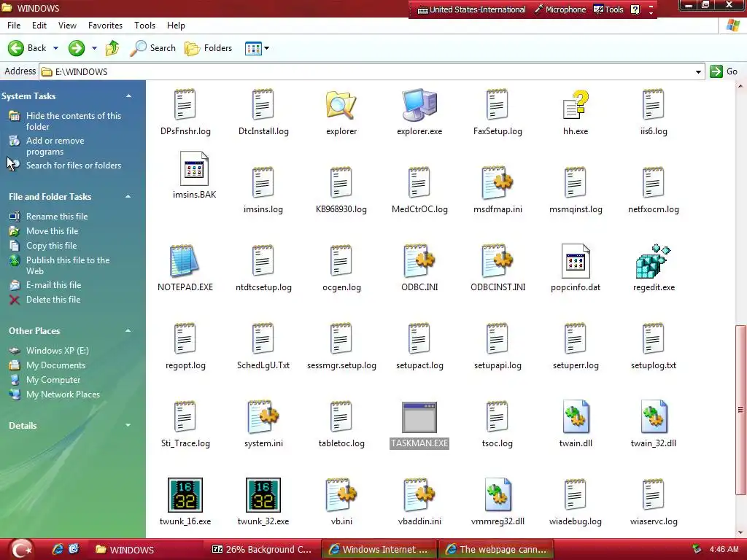Viewport: 747px width, 560px height.
Task: Select the hh.exe help icon
Action: tap(576, 105)
